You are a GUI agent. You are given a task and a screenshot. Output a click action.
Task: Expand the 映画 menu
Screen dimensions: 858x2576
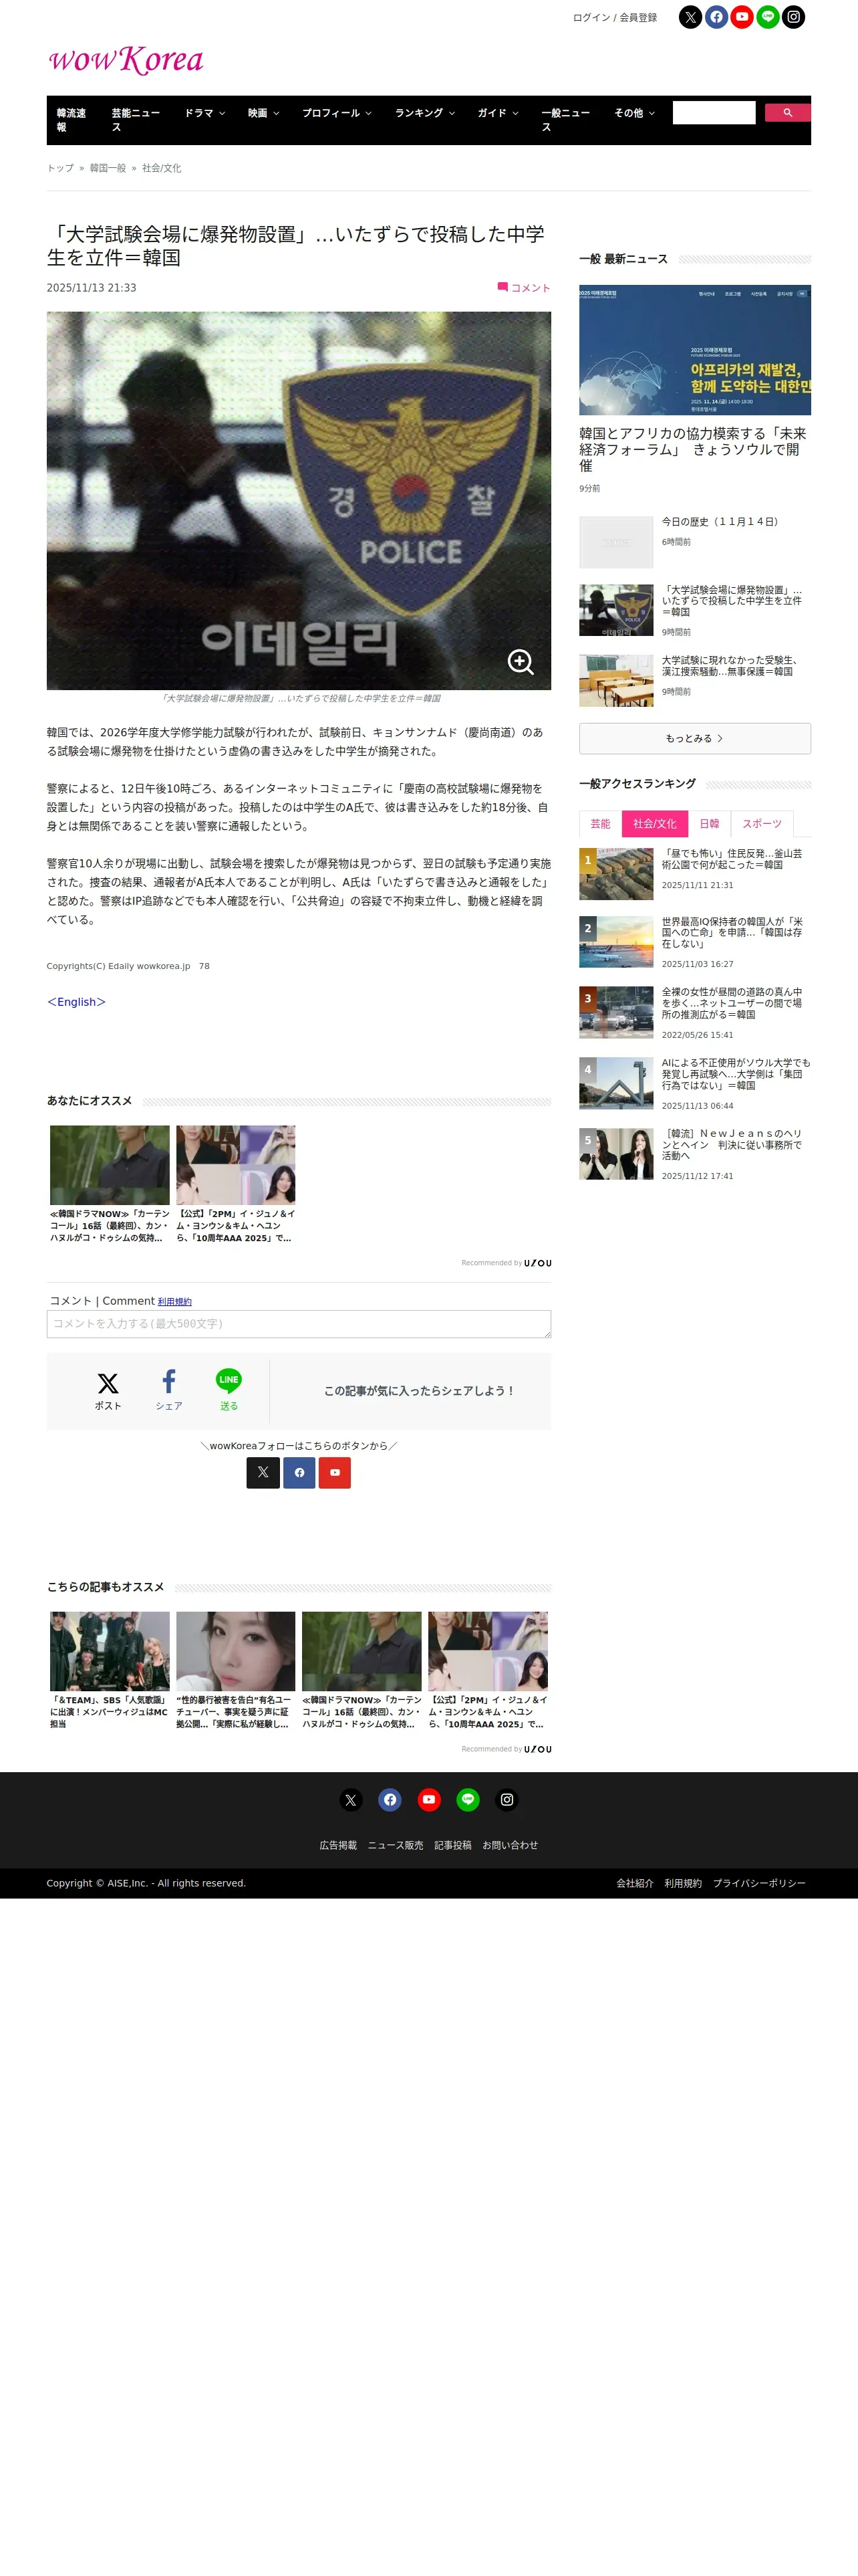[x=264, y=113]
